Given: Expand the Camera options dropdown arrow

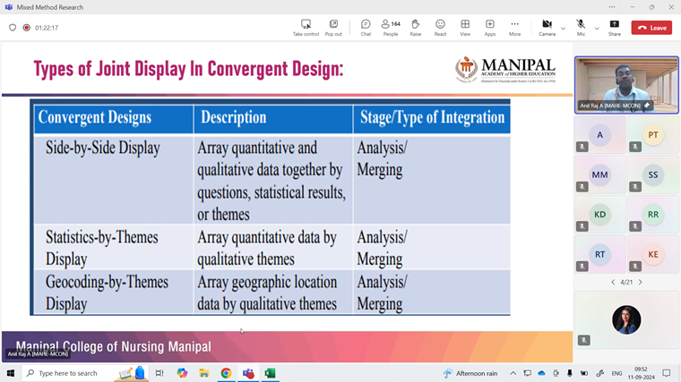Looking at the screenshot, I should tap(564, 29).
